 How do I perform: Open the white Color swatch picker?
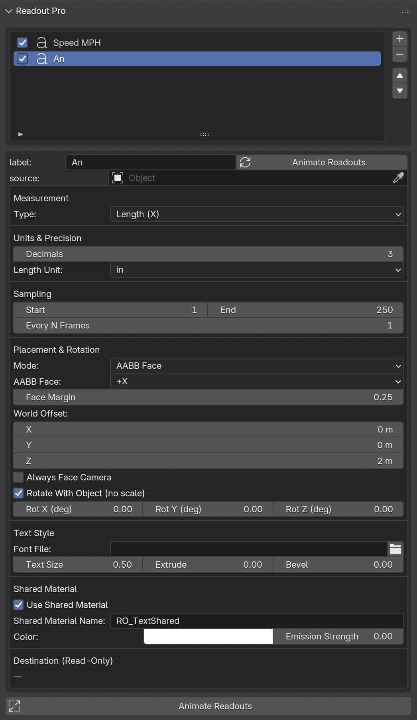(x=208, y=636)
